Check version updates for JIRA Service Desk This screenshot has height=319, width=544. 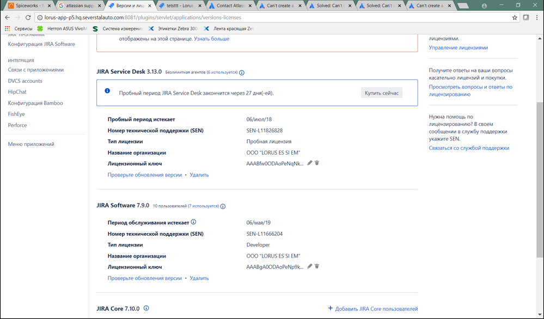point(145,175)
